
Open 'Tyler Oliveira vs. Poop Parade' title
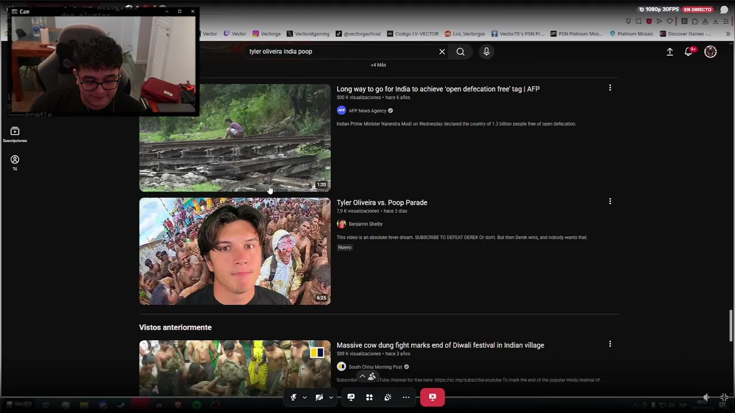coord(382,202)
